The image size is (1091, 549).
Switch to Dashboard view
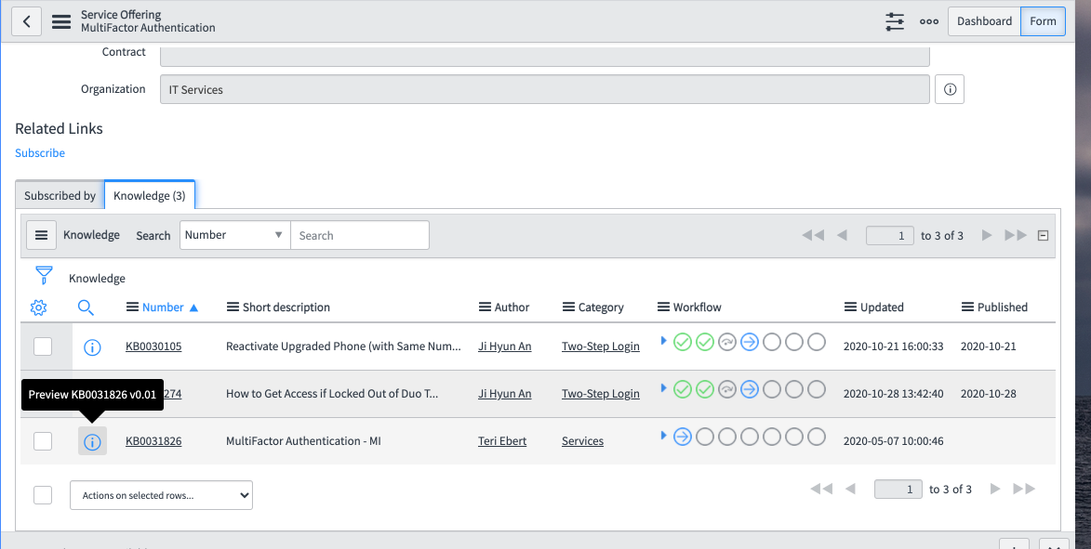(983, 20)
